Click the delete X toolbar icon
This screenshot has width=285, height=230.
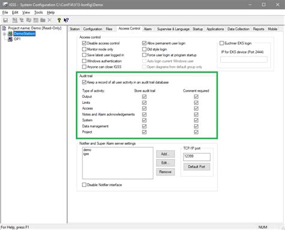tap(49, 20)
